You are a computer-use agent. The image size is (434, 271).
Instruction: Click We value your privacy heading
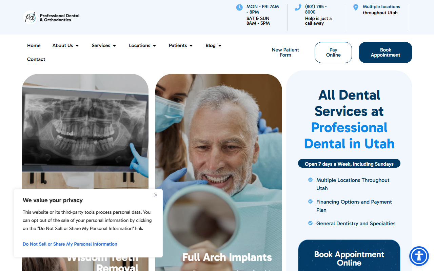click(53, 200)
